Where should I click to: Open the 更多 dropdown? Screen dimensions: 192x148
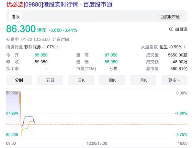point(175,80)
